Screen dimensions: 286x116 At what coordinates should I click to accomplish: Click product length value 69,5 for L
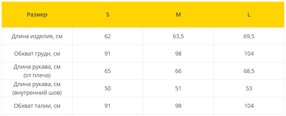(x=249, y=36)
